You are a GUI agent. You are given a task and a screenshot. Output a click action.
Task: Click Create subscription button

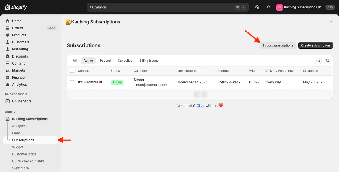click(x=316, y=45)
